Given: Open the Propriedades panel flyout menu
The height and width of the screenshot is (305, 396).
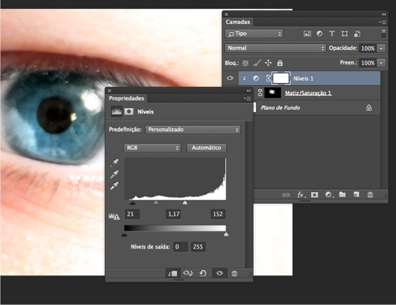Looking at the screenshot, I should coord(248,98).
